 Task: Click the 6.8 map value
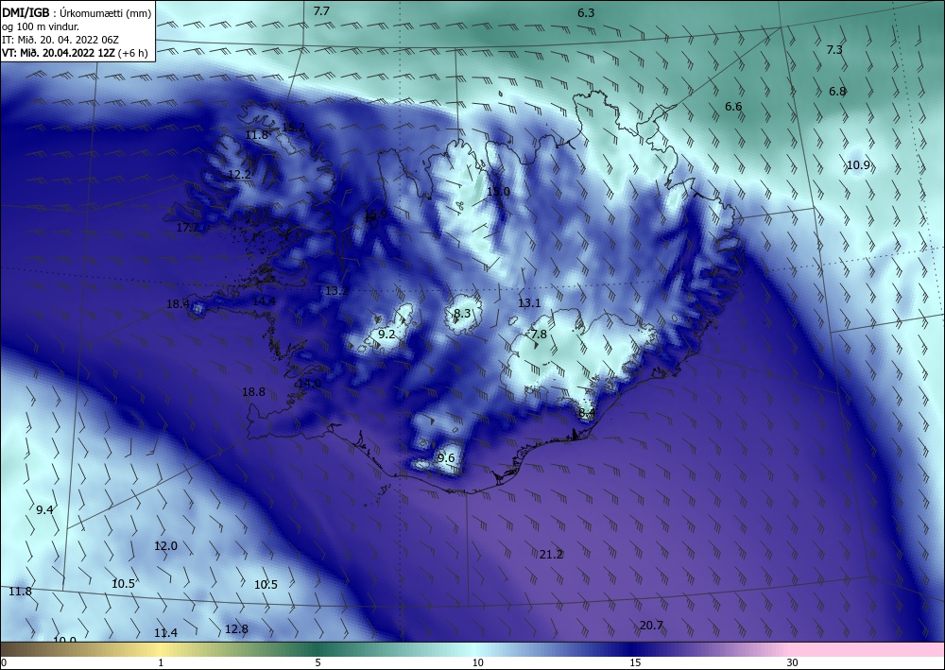click(x=837, y=92)
